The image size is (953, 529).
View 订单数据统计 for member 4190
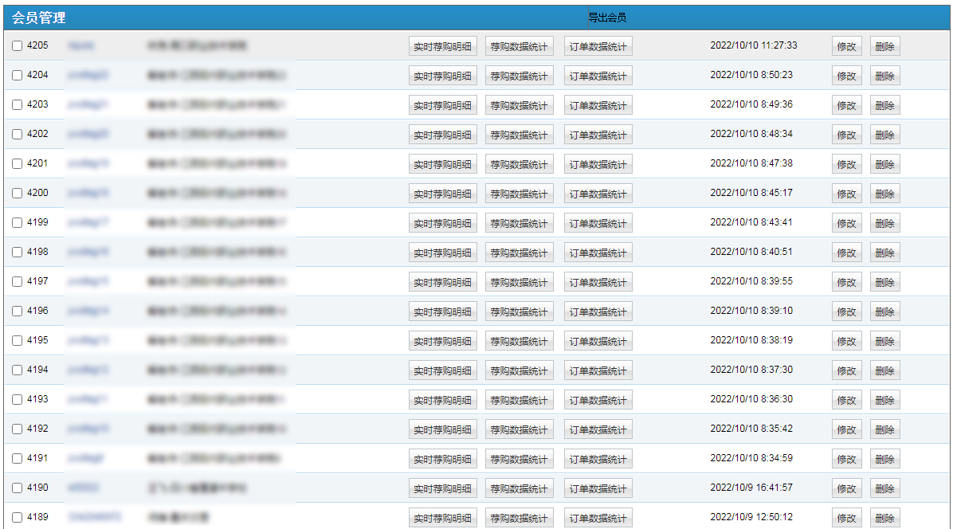click(598, 489)
